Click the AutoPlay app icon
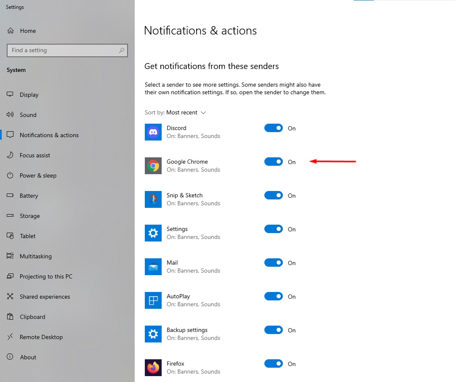This screenshot has width=466, height=382. (153, 300)
